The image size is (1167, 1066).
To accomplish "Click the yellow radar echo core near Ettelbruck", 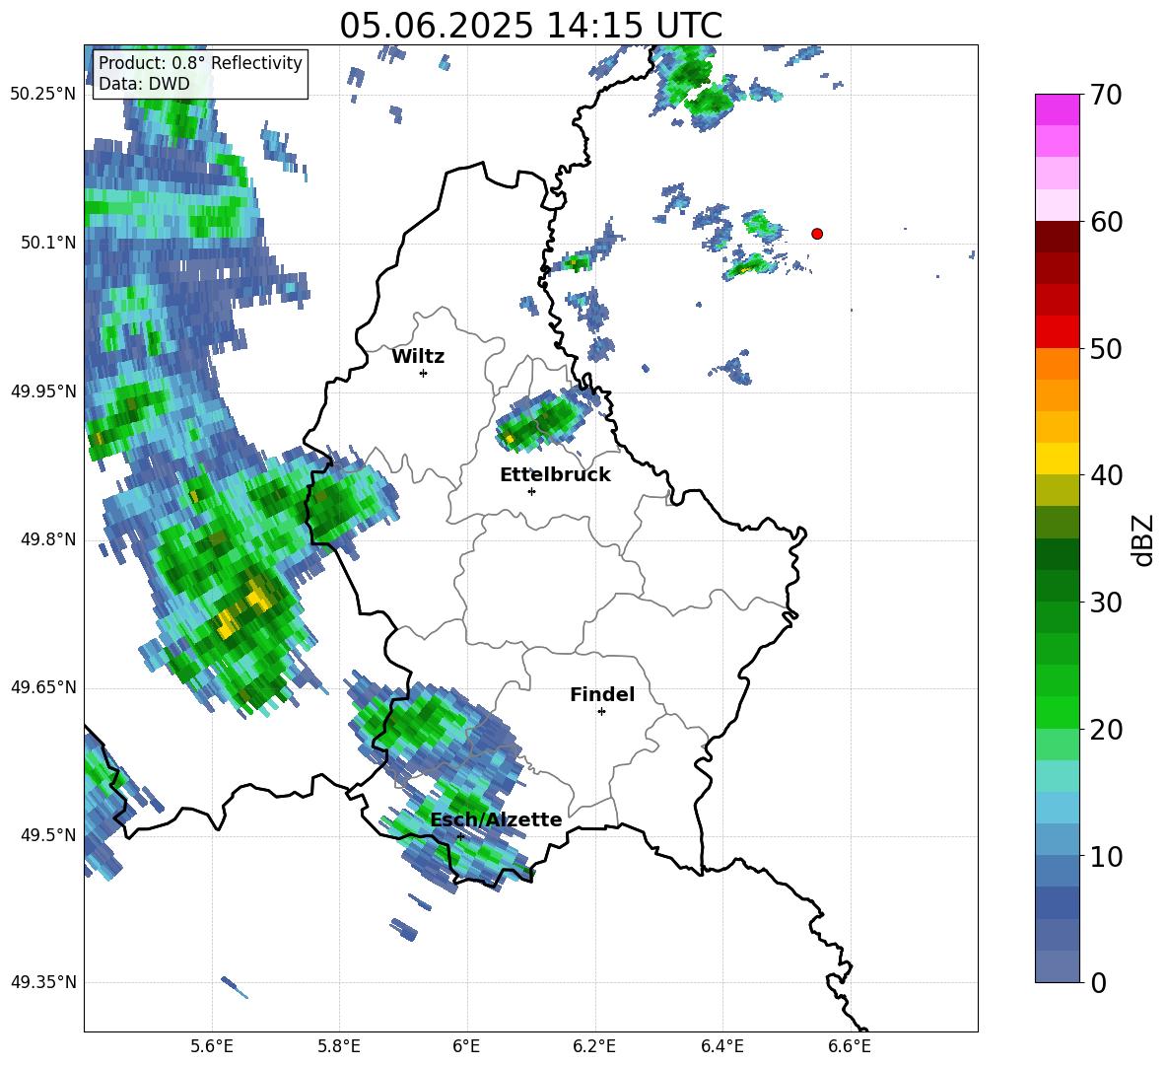I will pyautogui.click(x=510, y=439).
